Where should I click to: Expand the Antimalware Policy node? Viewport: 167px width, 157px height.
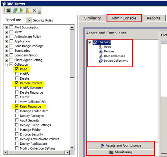pos(6,37)
